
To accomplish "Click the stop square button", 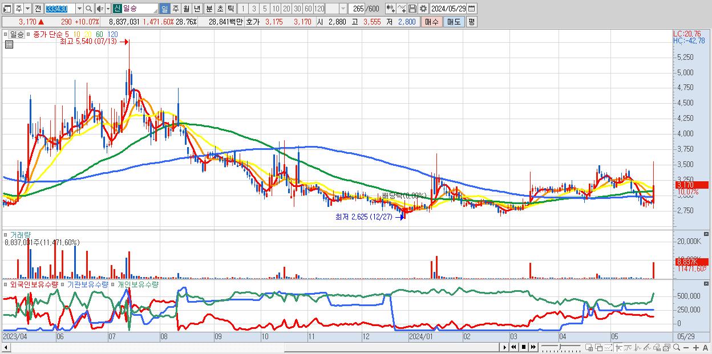I will [523, 347].
